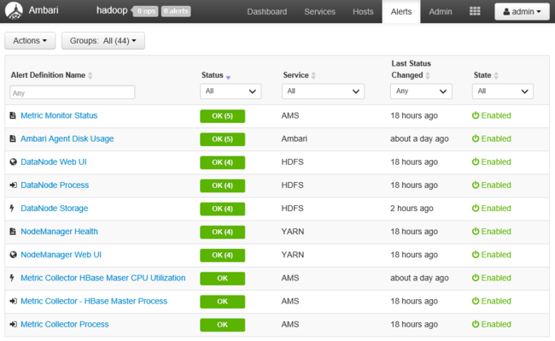The width and height of the screenshot is (555, 341).
Task: Click the hadoop cluster name
Action: click(x=112, y=10)
